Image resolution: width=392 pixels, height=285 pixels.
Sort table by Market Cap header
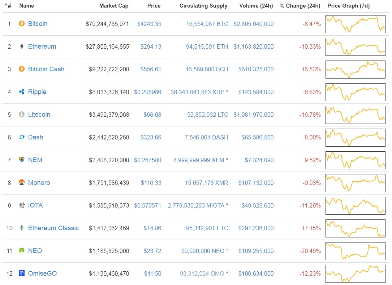114,6
